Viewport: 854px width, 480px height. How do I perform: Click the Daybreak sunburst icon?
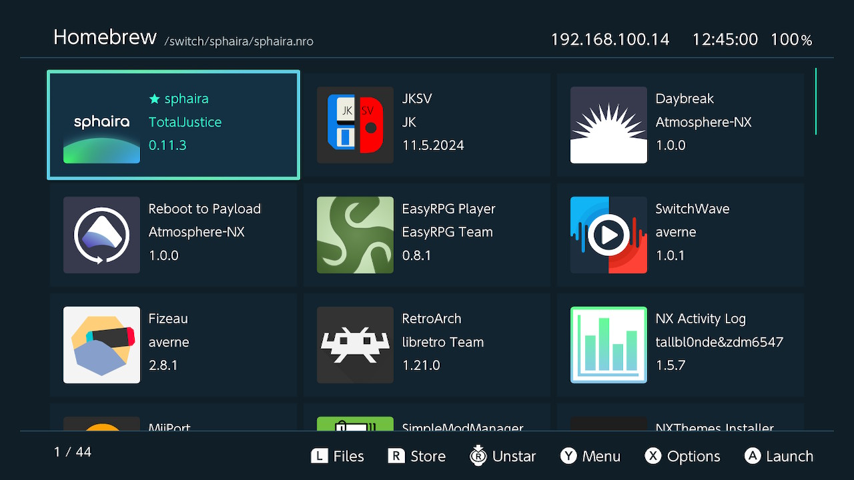(x=608, y=125)
